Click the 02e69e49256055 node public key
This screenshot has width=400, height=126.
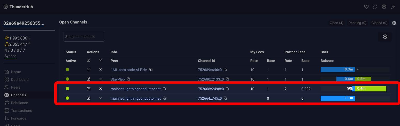pos(24,23)
